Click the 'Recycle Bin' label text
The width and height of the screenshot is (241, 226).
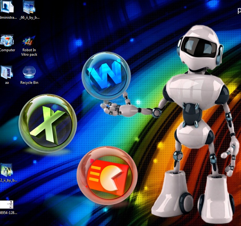(29, 83)
